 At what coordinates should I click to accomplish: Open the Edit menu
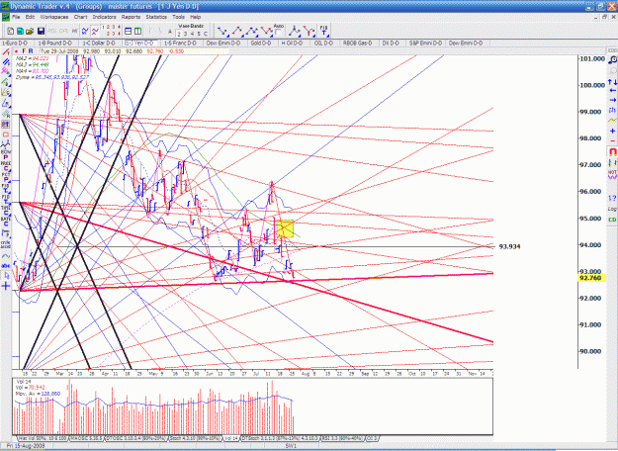coord(30,17)
